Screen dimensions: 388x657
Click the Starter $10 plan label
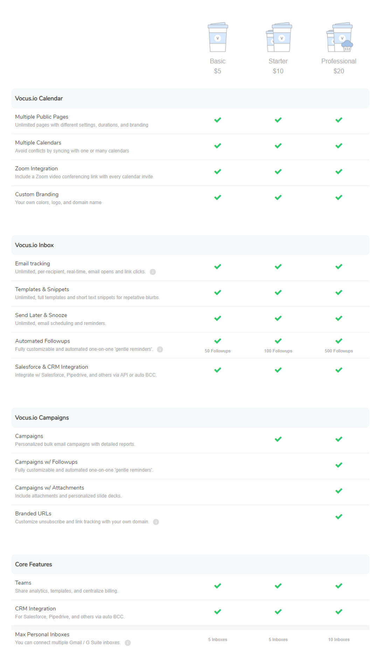[x=278, y=66]
